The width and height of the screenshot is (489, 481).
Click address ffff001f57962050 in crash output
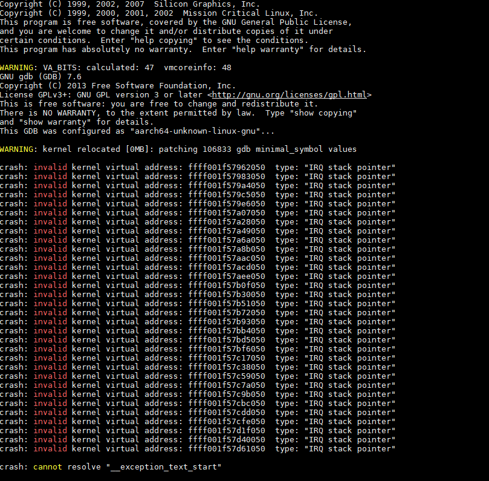coord(227,168)
